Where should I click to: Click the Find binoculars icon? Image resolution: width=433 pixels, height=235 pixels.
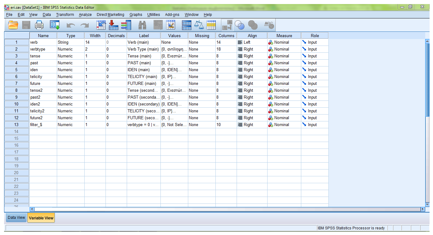click(143, 25)
